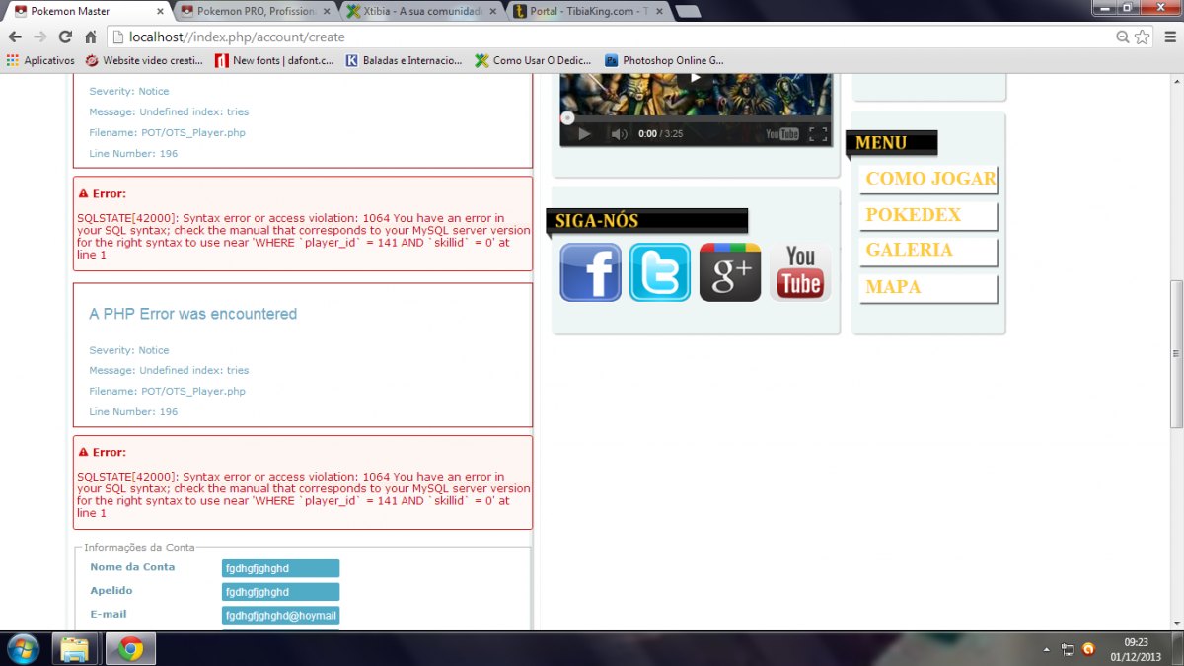Click the 'A PHP Error was encountered' heading

192,314
